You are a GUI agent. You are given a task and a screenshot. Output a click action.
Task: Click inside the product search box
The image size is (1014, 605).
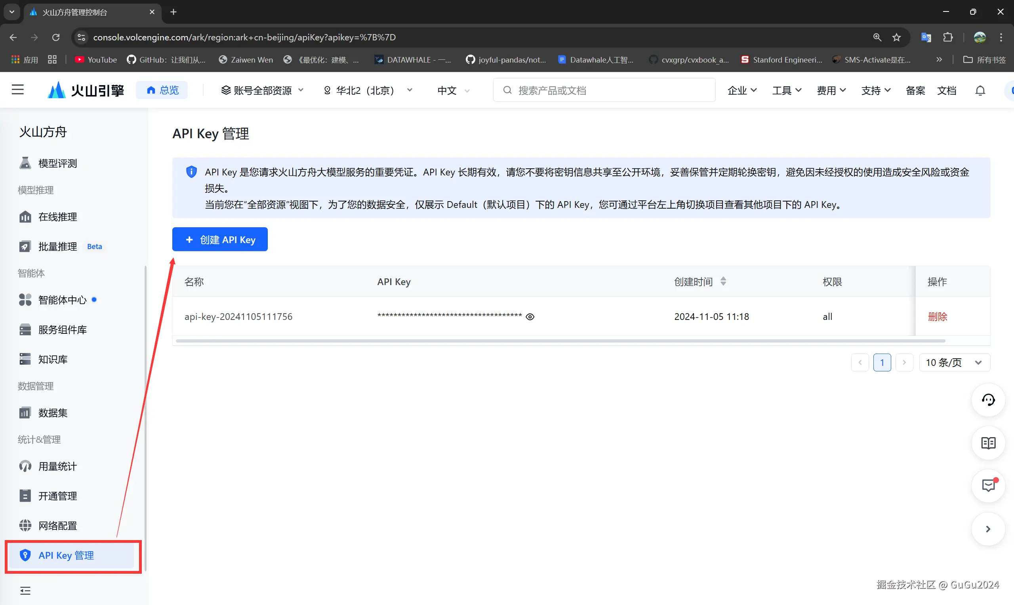(x=603, y=90)
